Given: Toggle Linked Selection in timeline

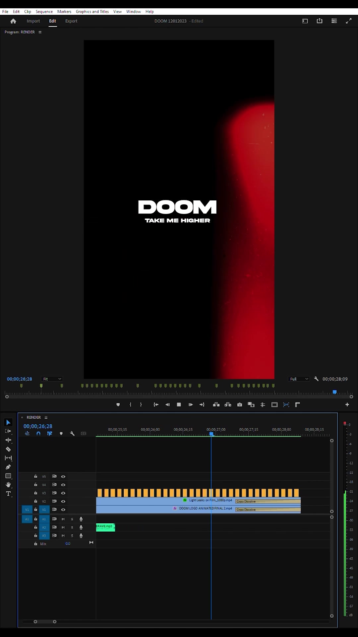Looking at the screenshot, I should 50,434.
